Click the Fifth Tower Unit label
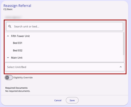Image resolution: width=131 pixels, height=107 pixels. [x=20, y=36]
